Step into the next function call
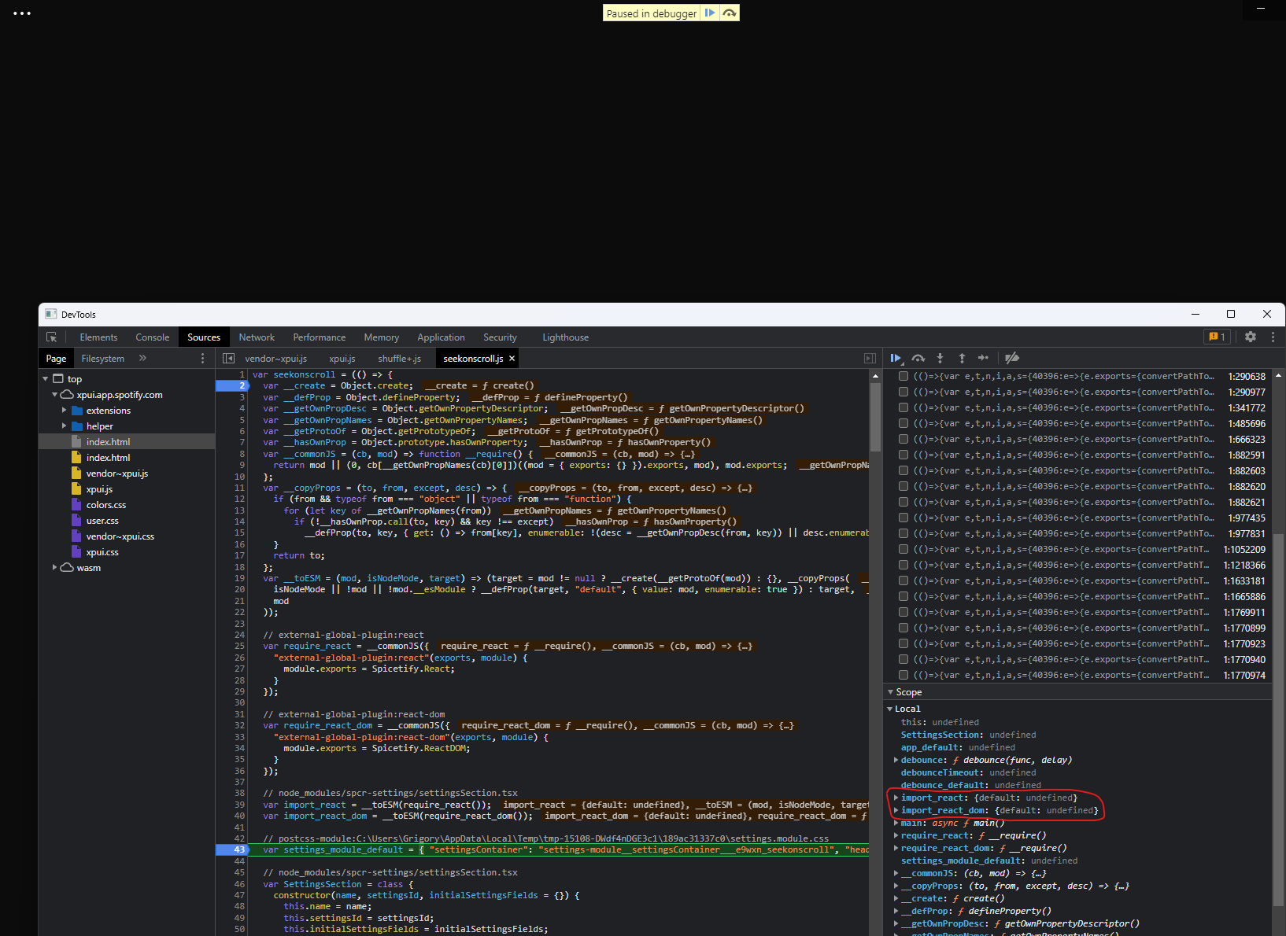 [x=940, y=358]
